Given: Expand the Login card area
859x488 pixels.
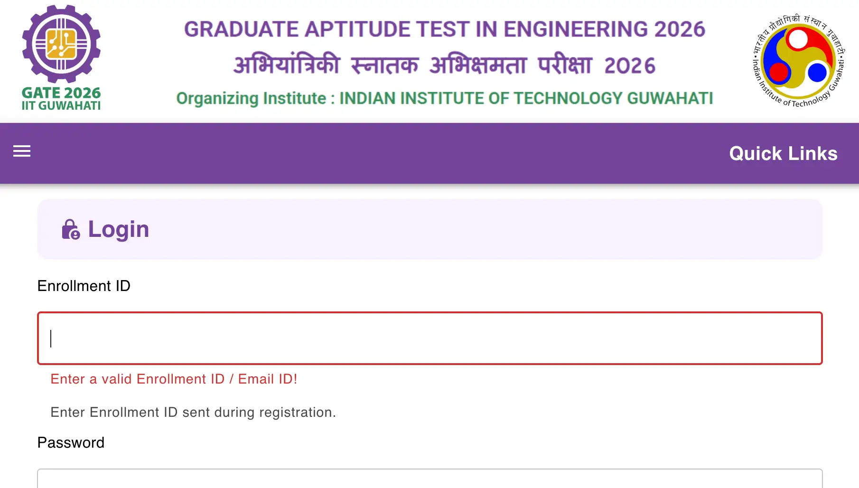Looking at the screenshot, I should point(429,229).
